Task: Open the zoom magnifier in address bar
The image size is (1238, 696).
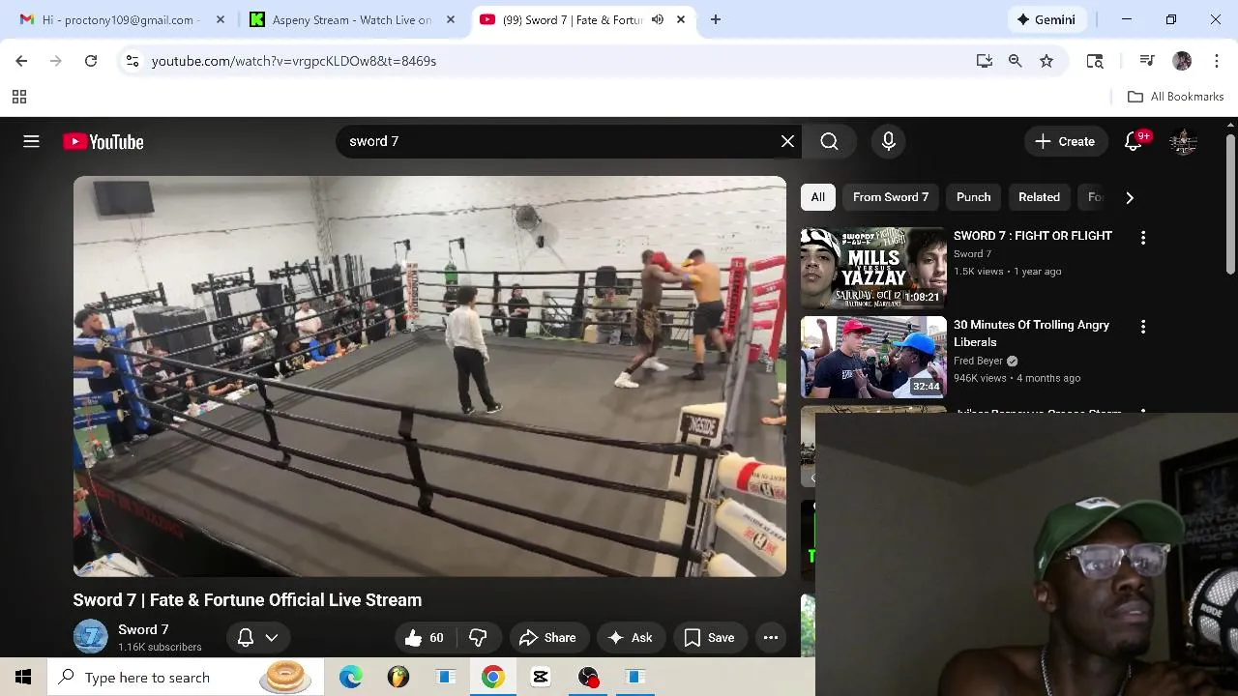Action: coord(1016,61)
